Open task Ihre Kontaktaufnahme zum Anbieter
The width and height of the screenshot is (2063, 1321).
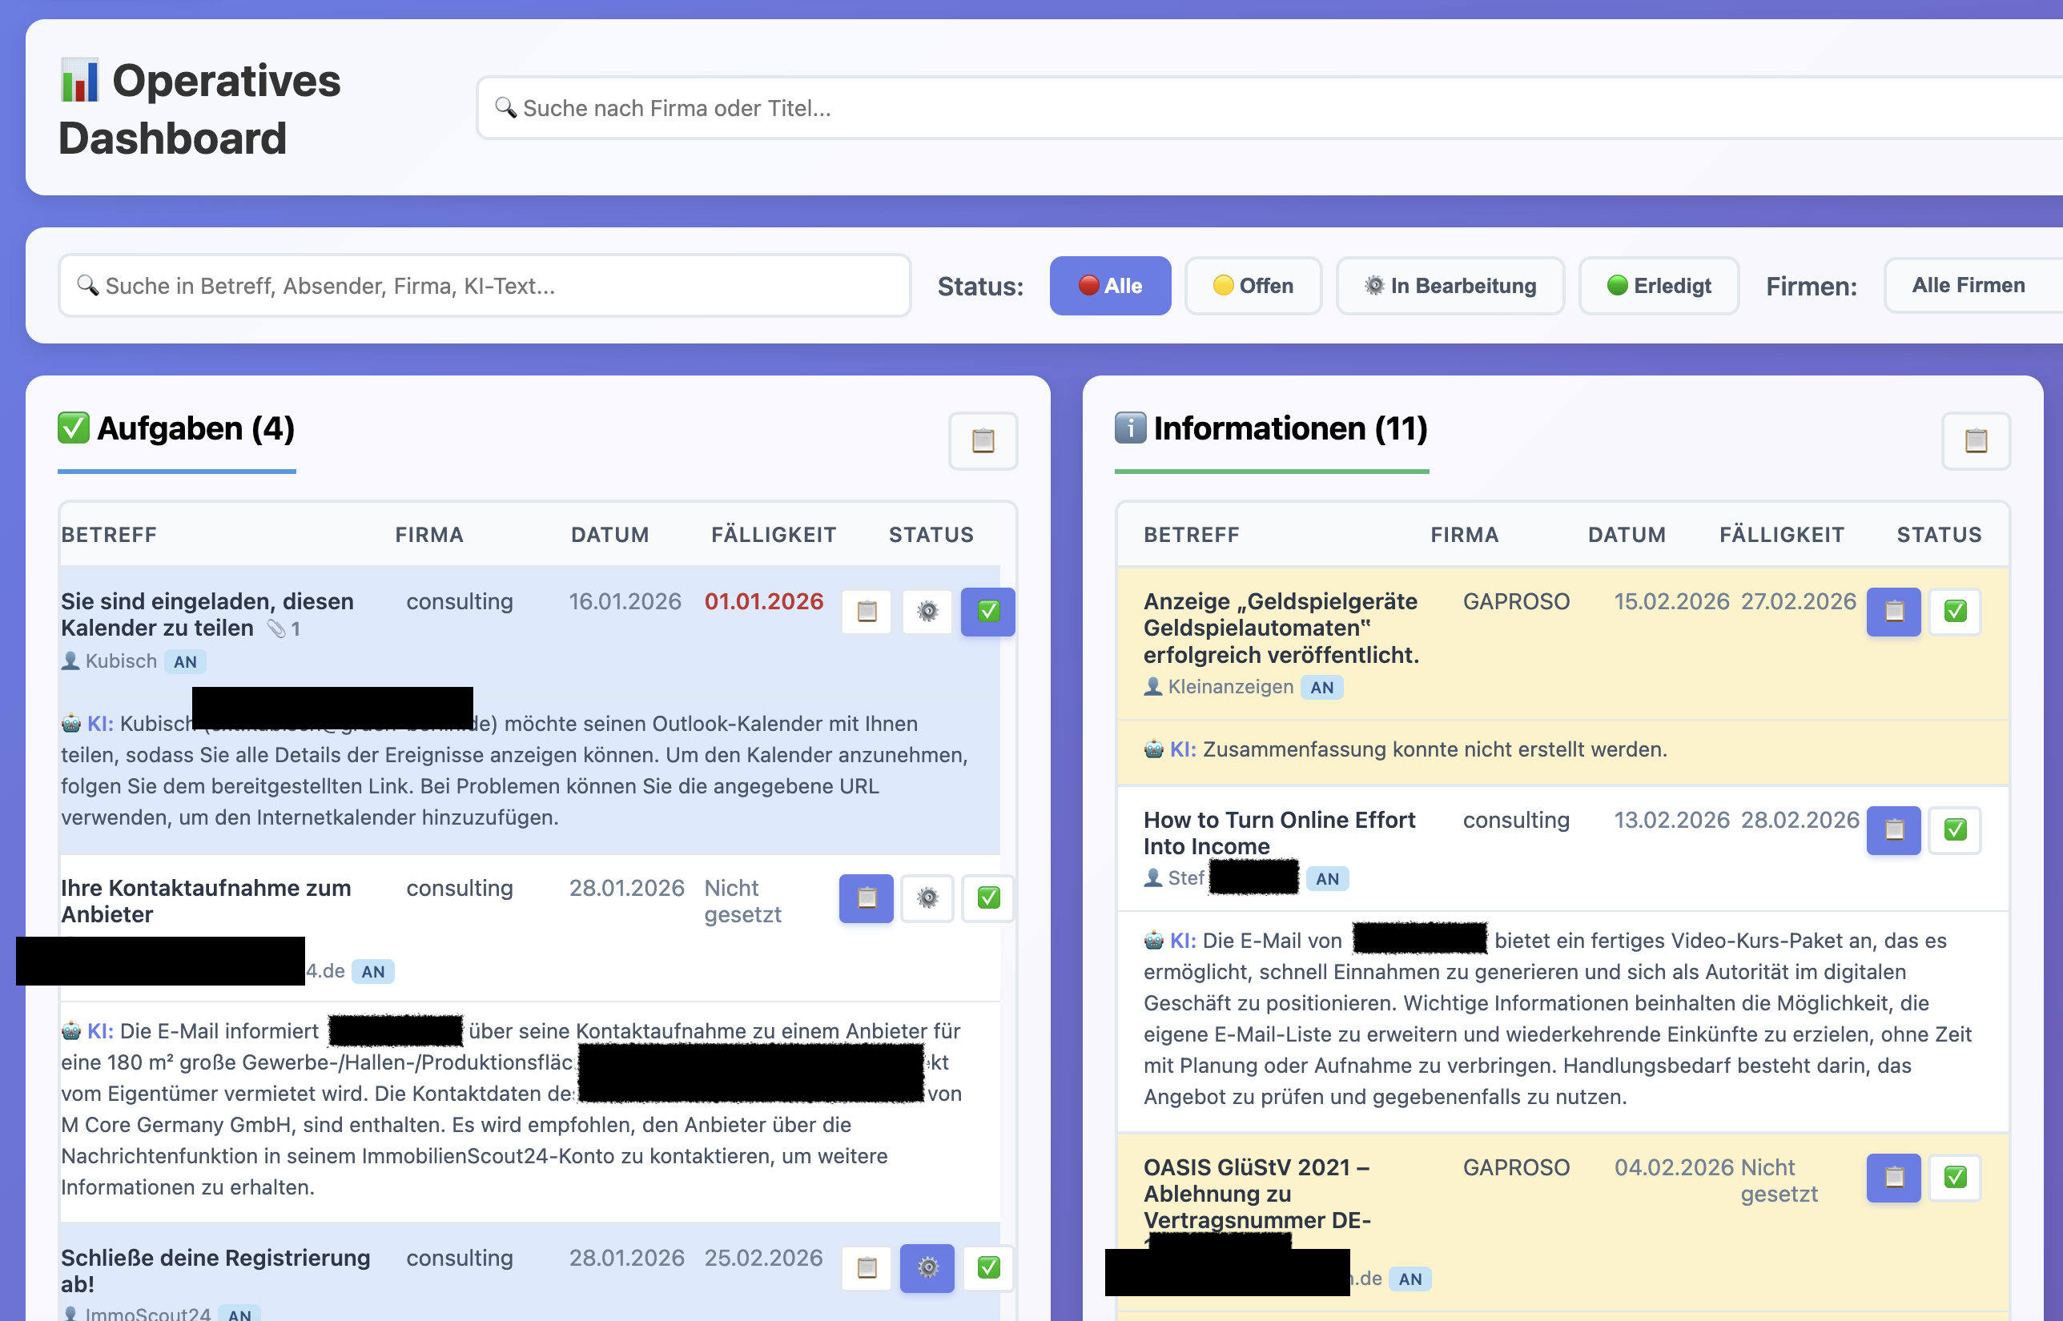coord(206,901)
